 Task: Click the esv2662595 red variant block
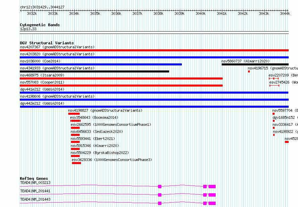(75, 128)
